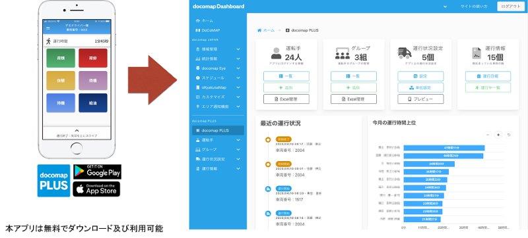Tap the green 荷積 button on phone
The image size is (528, 238).
pos(61,58)
